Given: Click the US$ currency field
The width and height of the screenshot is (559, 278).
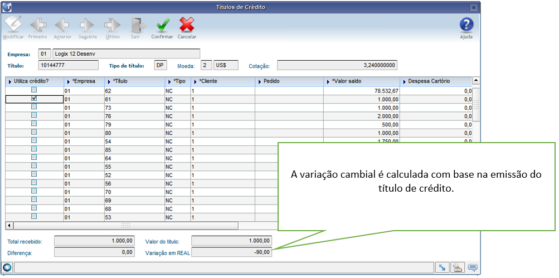Looking at the screenshot, I should 226,66.
